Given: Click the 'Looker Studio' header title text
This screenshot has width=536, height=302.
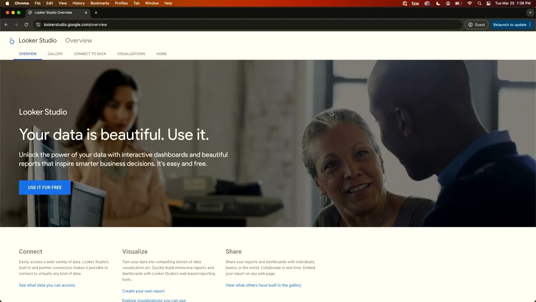Looking at the screenshot, I should coord(38,41).
